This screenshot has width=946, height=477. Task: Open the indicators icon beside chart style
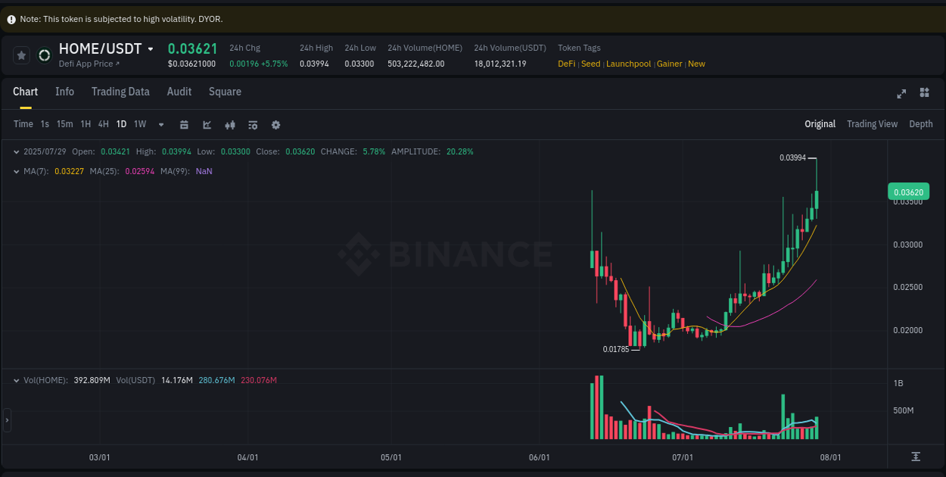click(x=230, y=124)
